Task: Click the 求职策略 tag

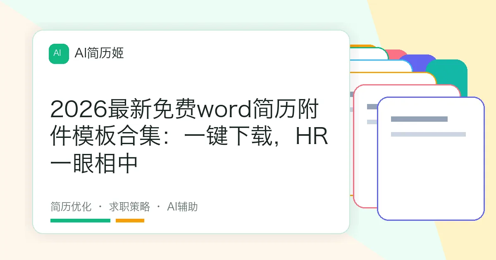Action: tap(129, 207)
